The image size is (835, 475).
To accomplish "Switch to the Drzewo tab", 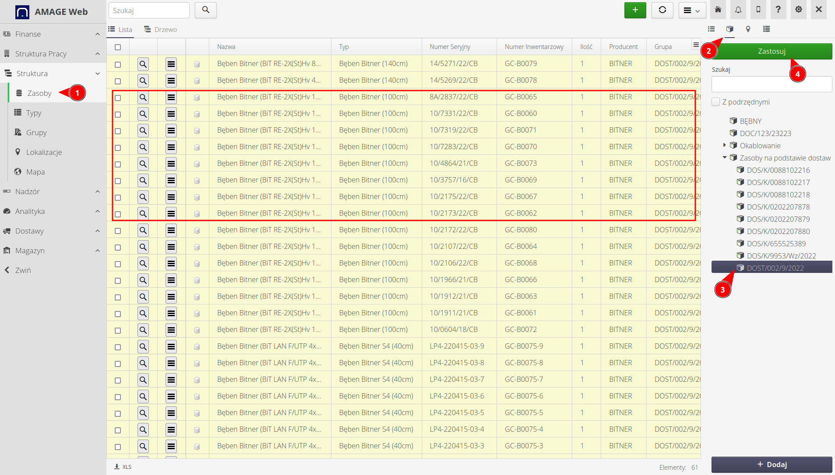I will (160, 29).
